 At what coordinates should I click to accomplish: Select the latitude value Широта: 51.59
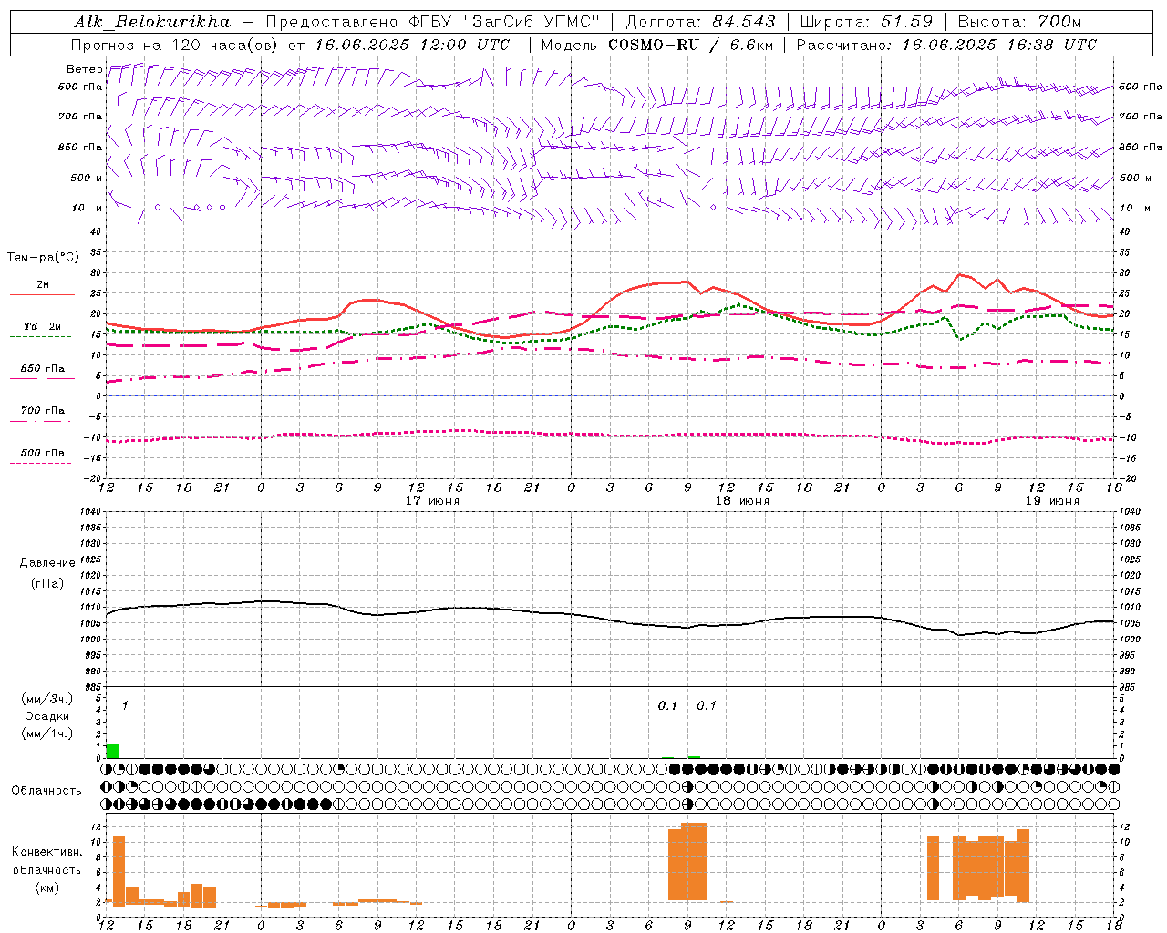pos(867,22)
